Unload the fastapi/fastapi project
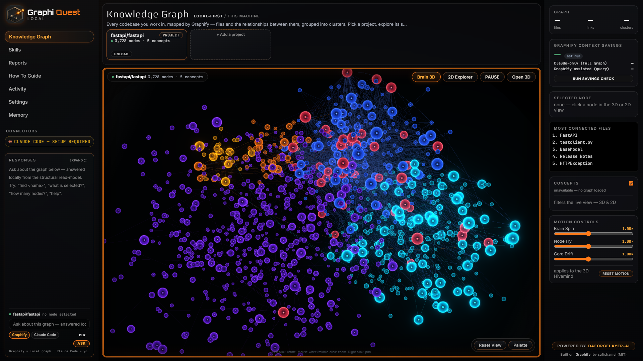 121,54
